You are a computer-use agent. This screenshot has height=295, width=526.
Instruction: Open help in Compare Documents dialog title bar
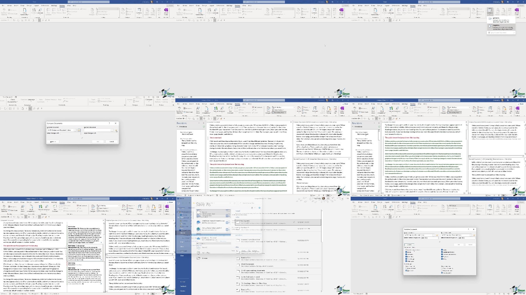coord(109,123)
